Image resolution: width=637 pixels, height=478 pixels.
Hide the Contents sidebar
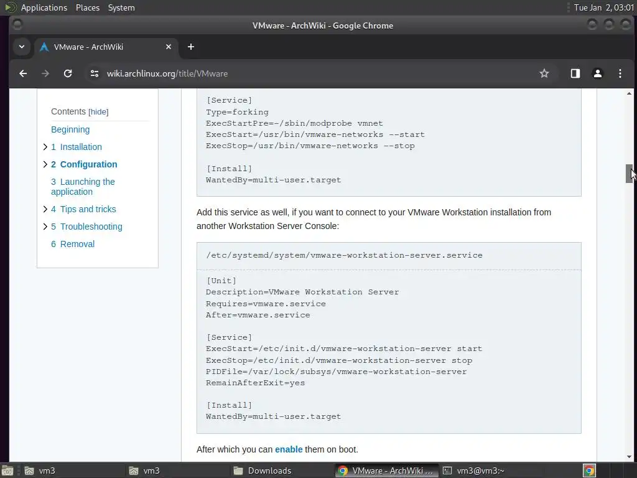(98, 112)
